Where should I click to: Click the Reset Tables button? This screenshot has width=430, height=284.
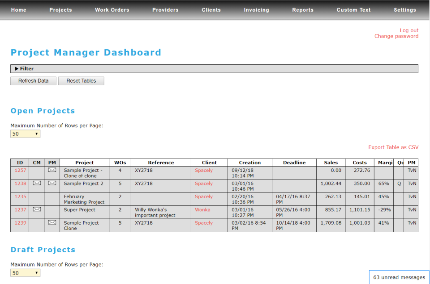81,81
